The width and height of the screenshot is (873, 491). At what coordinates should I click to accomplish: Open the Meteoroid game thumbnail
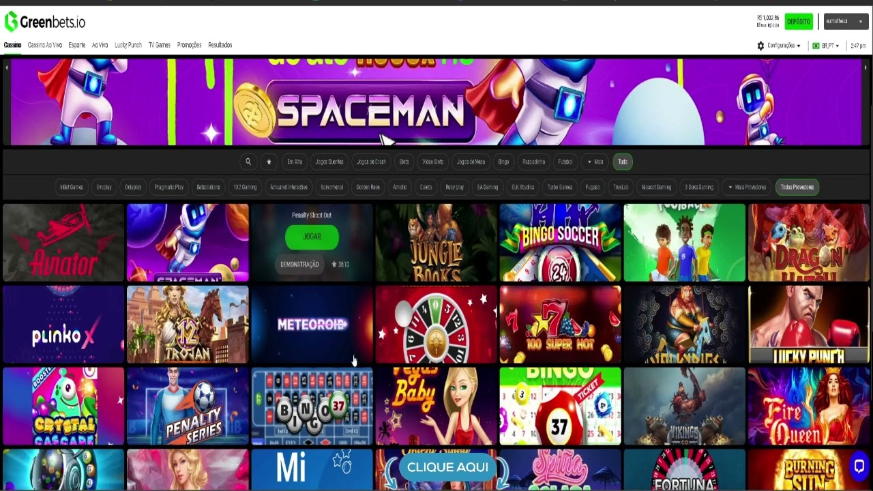point(312,325)
